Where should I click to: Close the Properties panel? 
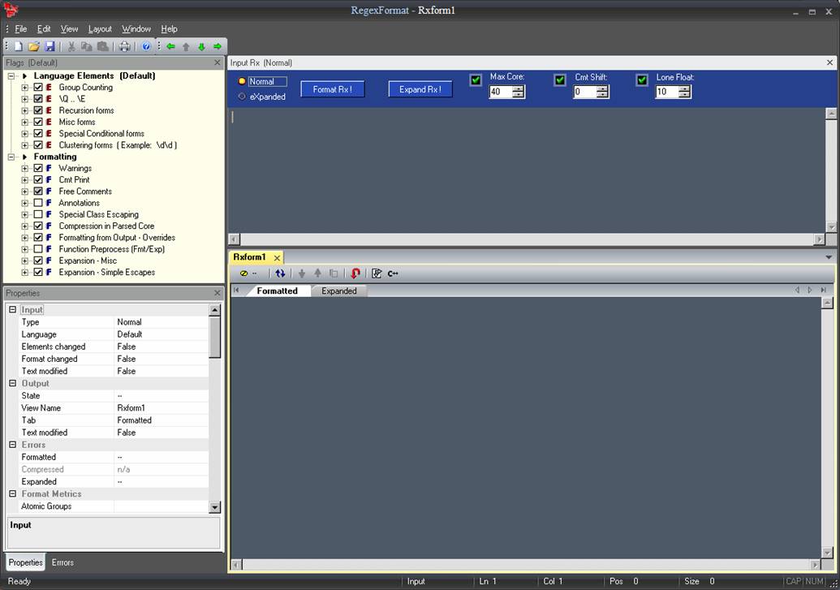click(217, 293)
